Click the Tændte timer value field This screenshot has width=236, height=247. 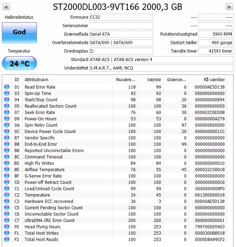(216, 51)
